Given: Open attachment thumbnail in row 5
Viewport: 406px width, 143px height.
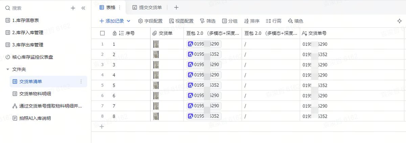Looking at the screenshot, I should (156, 85).
